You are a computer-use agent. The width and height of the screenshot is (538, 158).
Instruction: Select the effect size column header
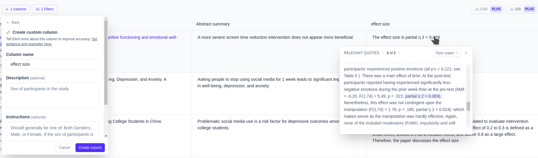point(380,24)
